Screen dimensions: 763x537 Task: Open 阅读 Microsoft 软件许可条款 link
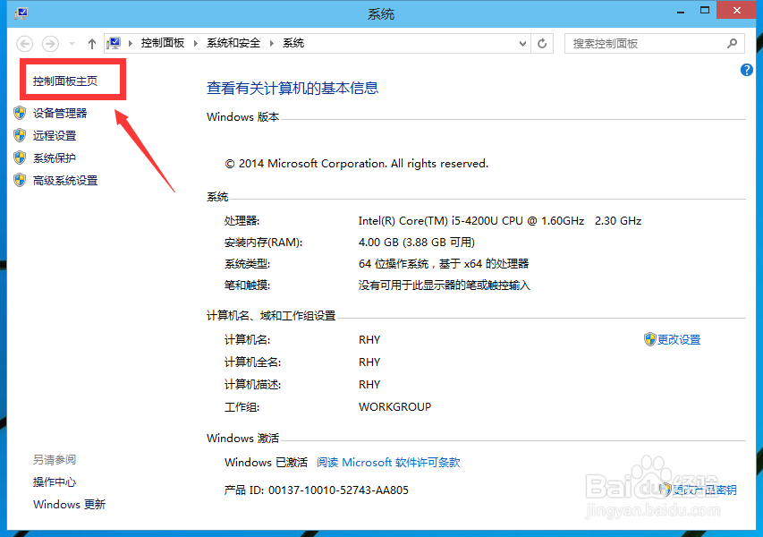(388, 462)
